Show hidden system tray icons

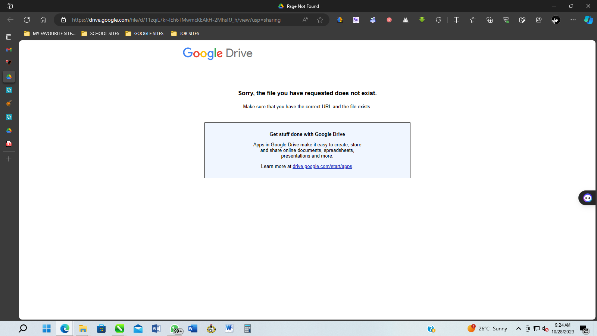click(x=518, y=329)
